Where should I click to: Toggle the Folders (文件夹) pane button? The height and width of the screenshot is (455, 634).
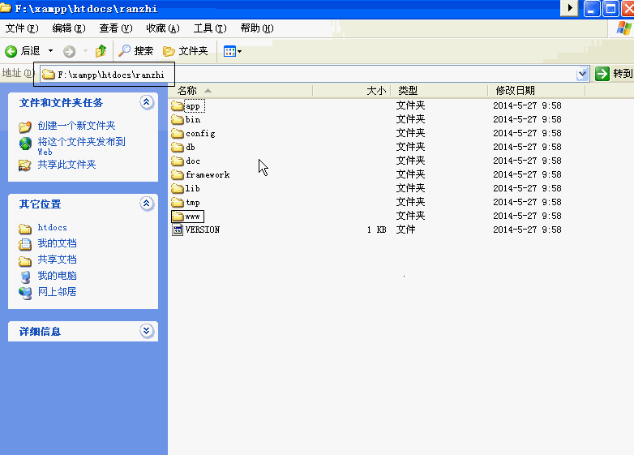point(185,51)
